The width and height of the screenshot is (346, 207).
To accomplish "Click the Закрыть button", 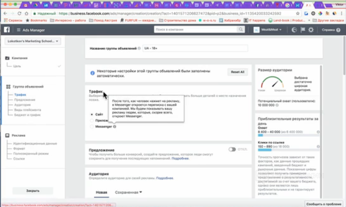I will (33, 191).
